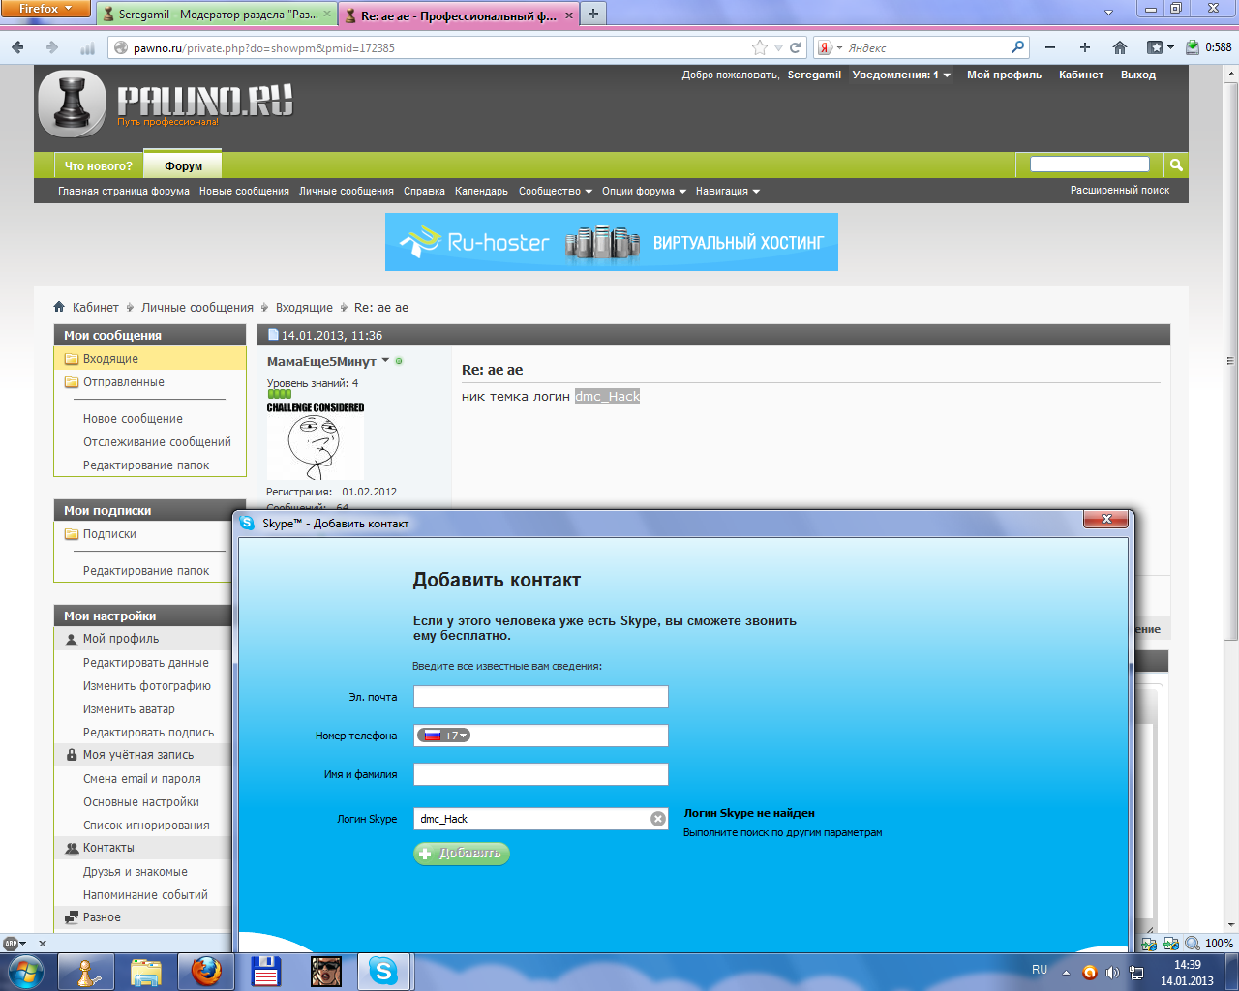The height and width of the screenshot is (991, 1239).
Task: Open Календарь in the navbar
Action: click(481, 191)
